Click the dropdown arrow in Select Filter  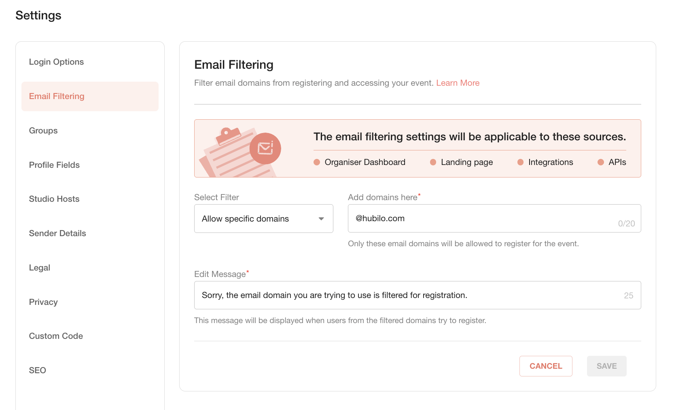[321, 219]
